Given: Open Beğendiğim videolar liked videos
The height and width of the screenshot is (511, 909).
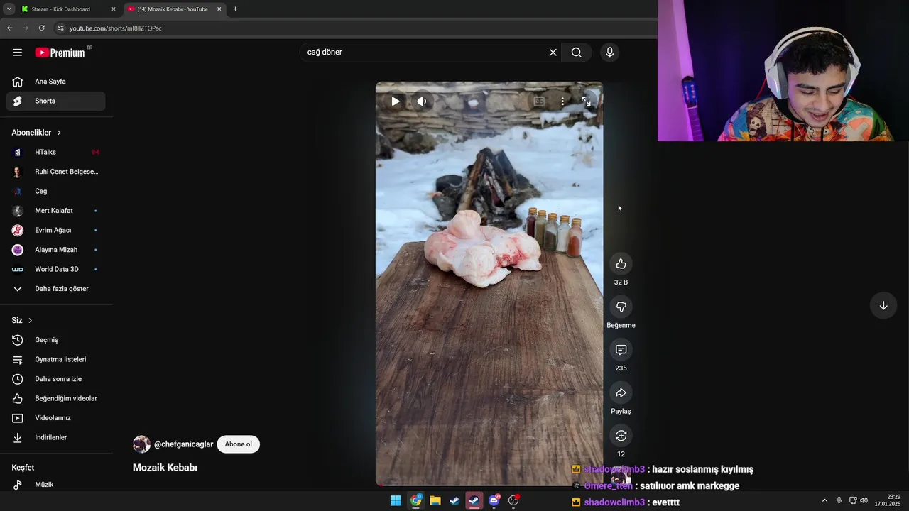Looking at the screenshot, I should click(x=55, y=398).
